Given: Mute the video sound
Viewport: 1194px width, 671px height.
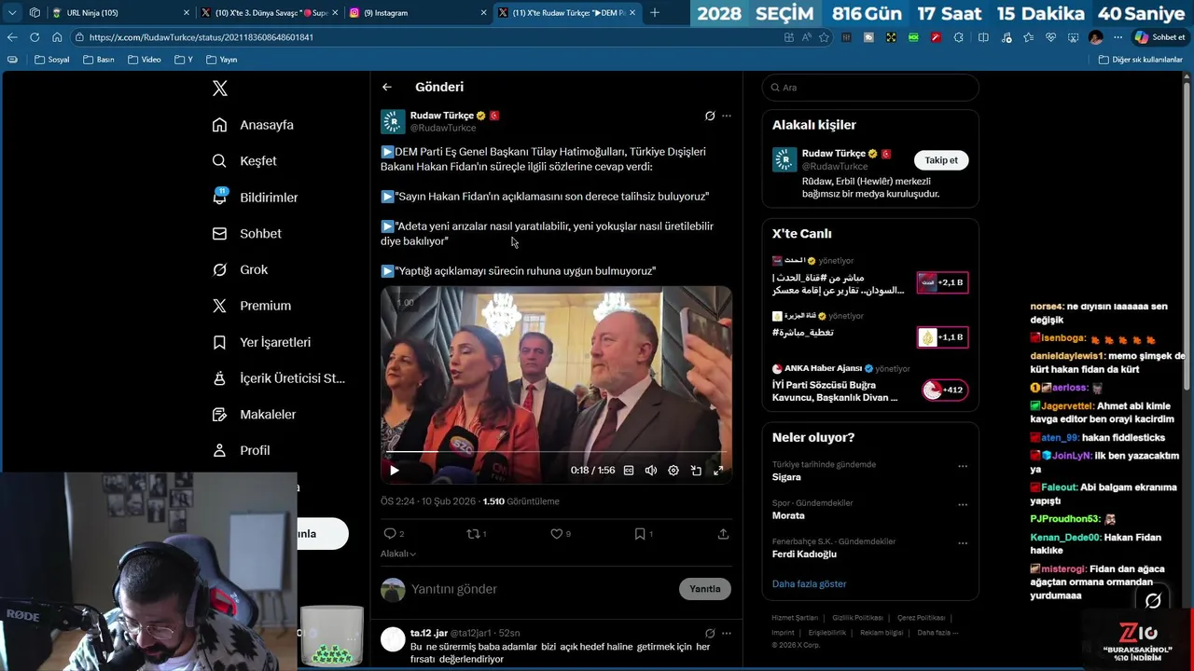Looking at the screenshot, I should (x=651, y=471).
